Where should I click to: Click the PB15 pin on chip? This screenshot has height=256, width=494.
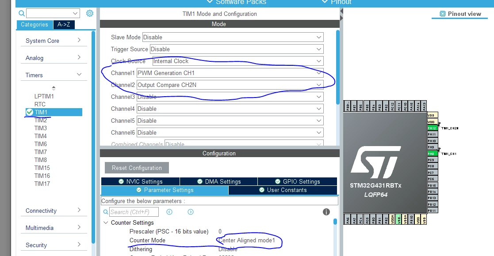tap(432, 185)
